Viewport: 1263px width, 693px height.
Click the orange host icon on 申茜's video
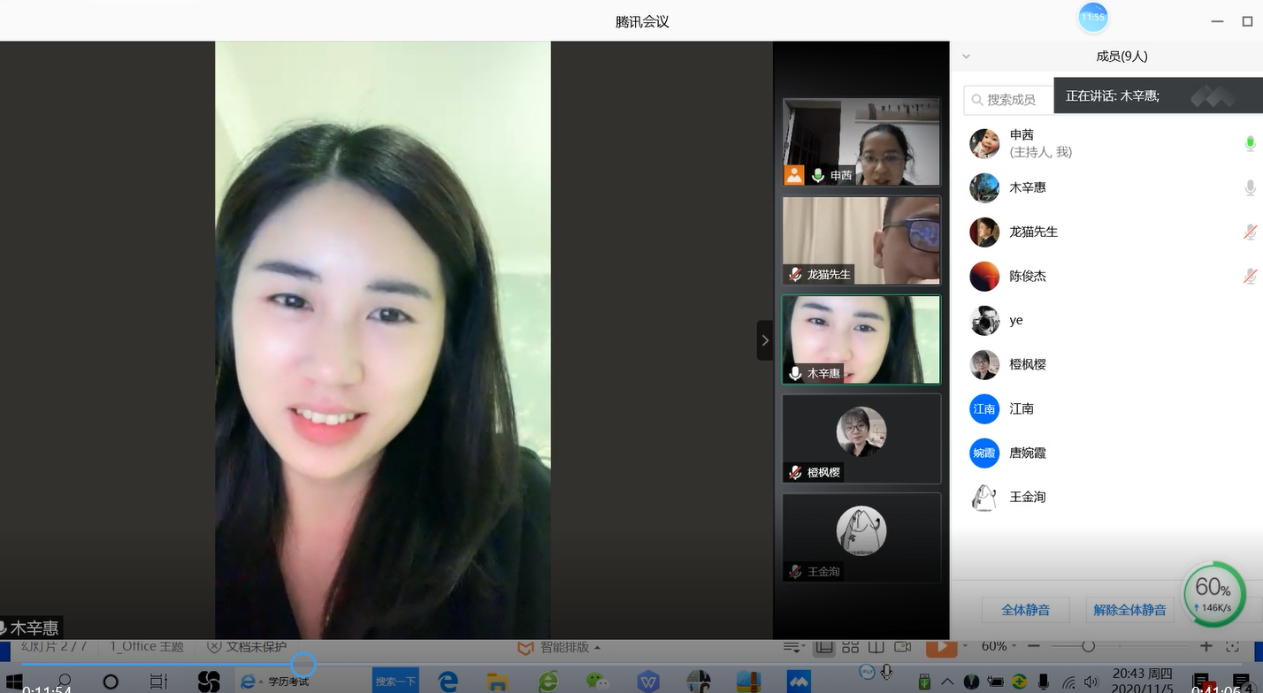click(794, 175)
